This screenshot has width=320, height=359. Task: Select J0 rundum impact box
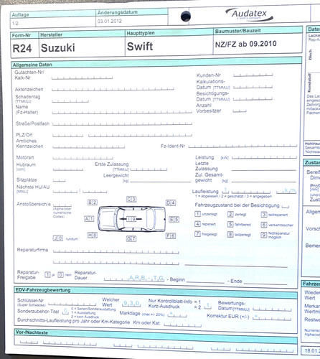58,238
